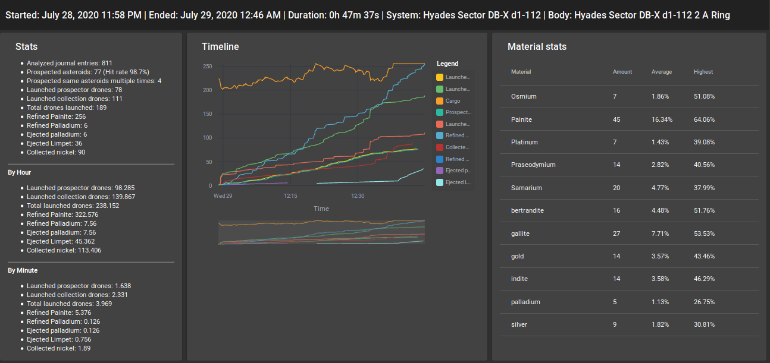Viewport: 770px width, 363px height.
Task: Select the bertrandite material row name
Action: coord(528,210)
